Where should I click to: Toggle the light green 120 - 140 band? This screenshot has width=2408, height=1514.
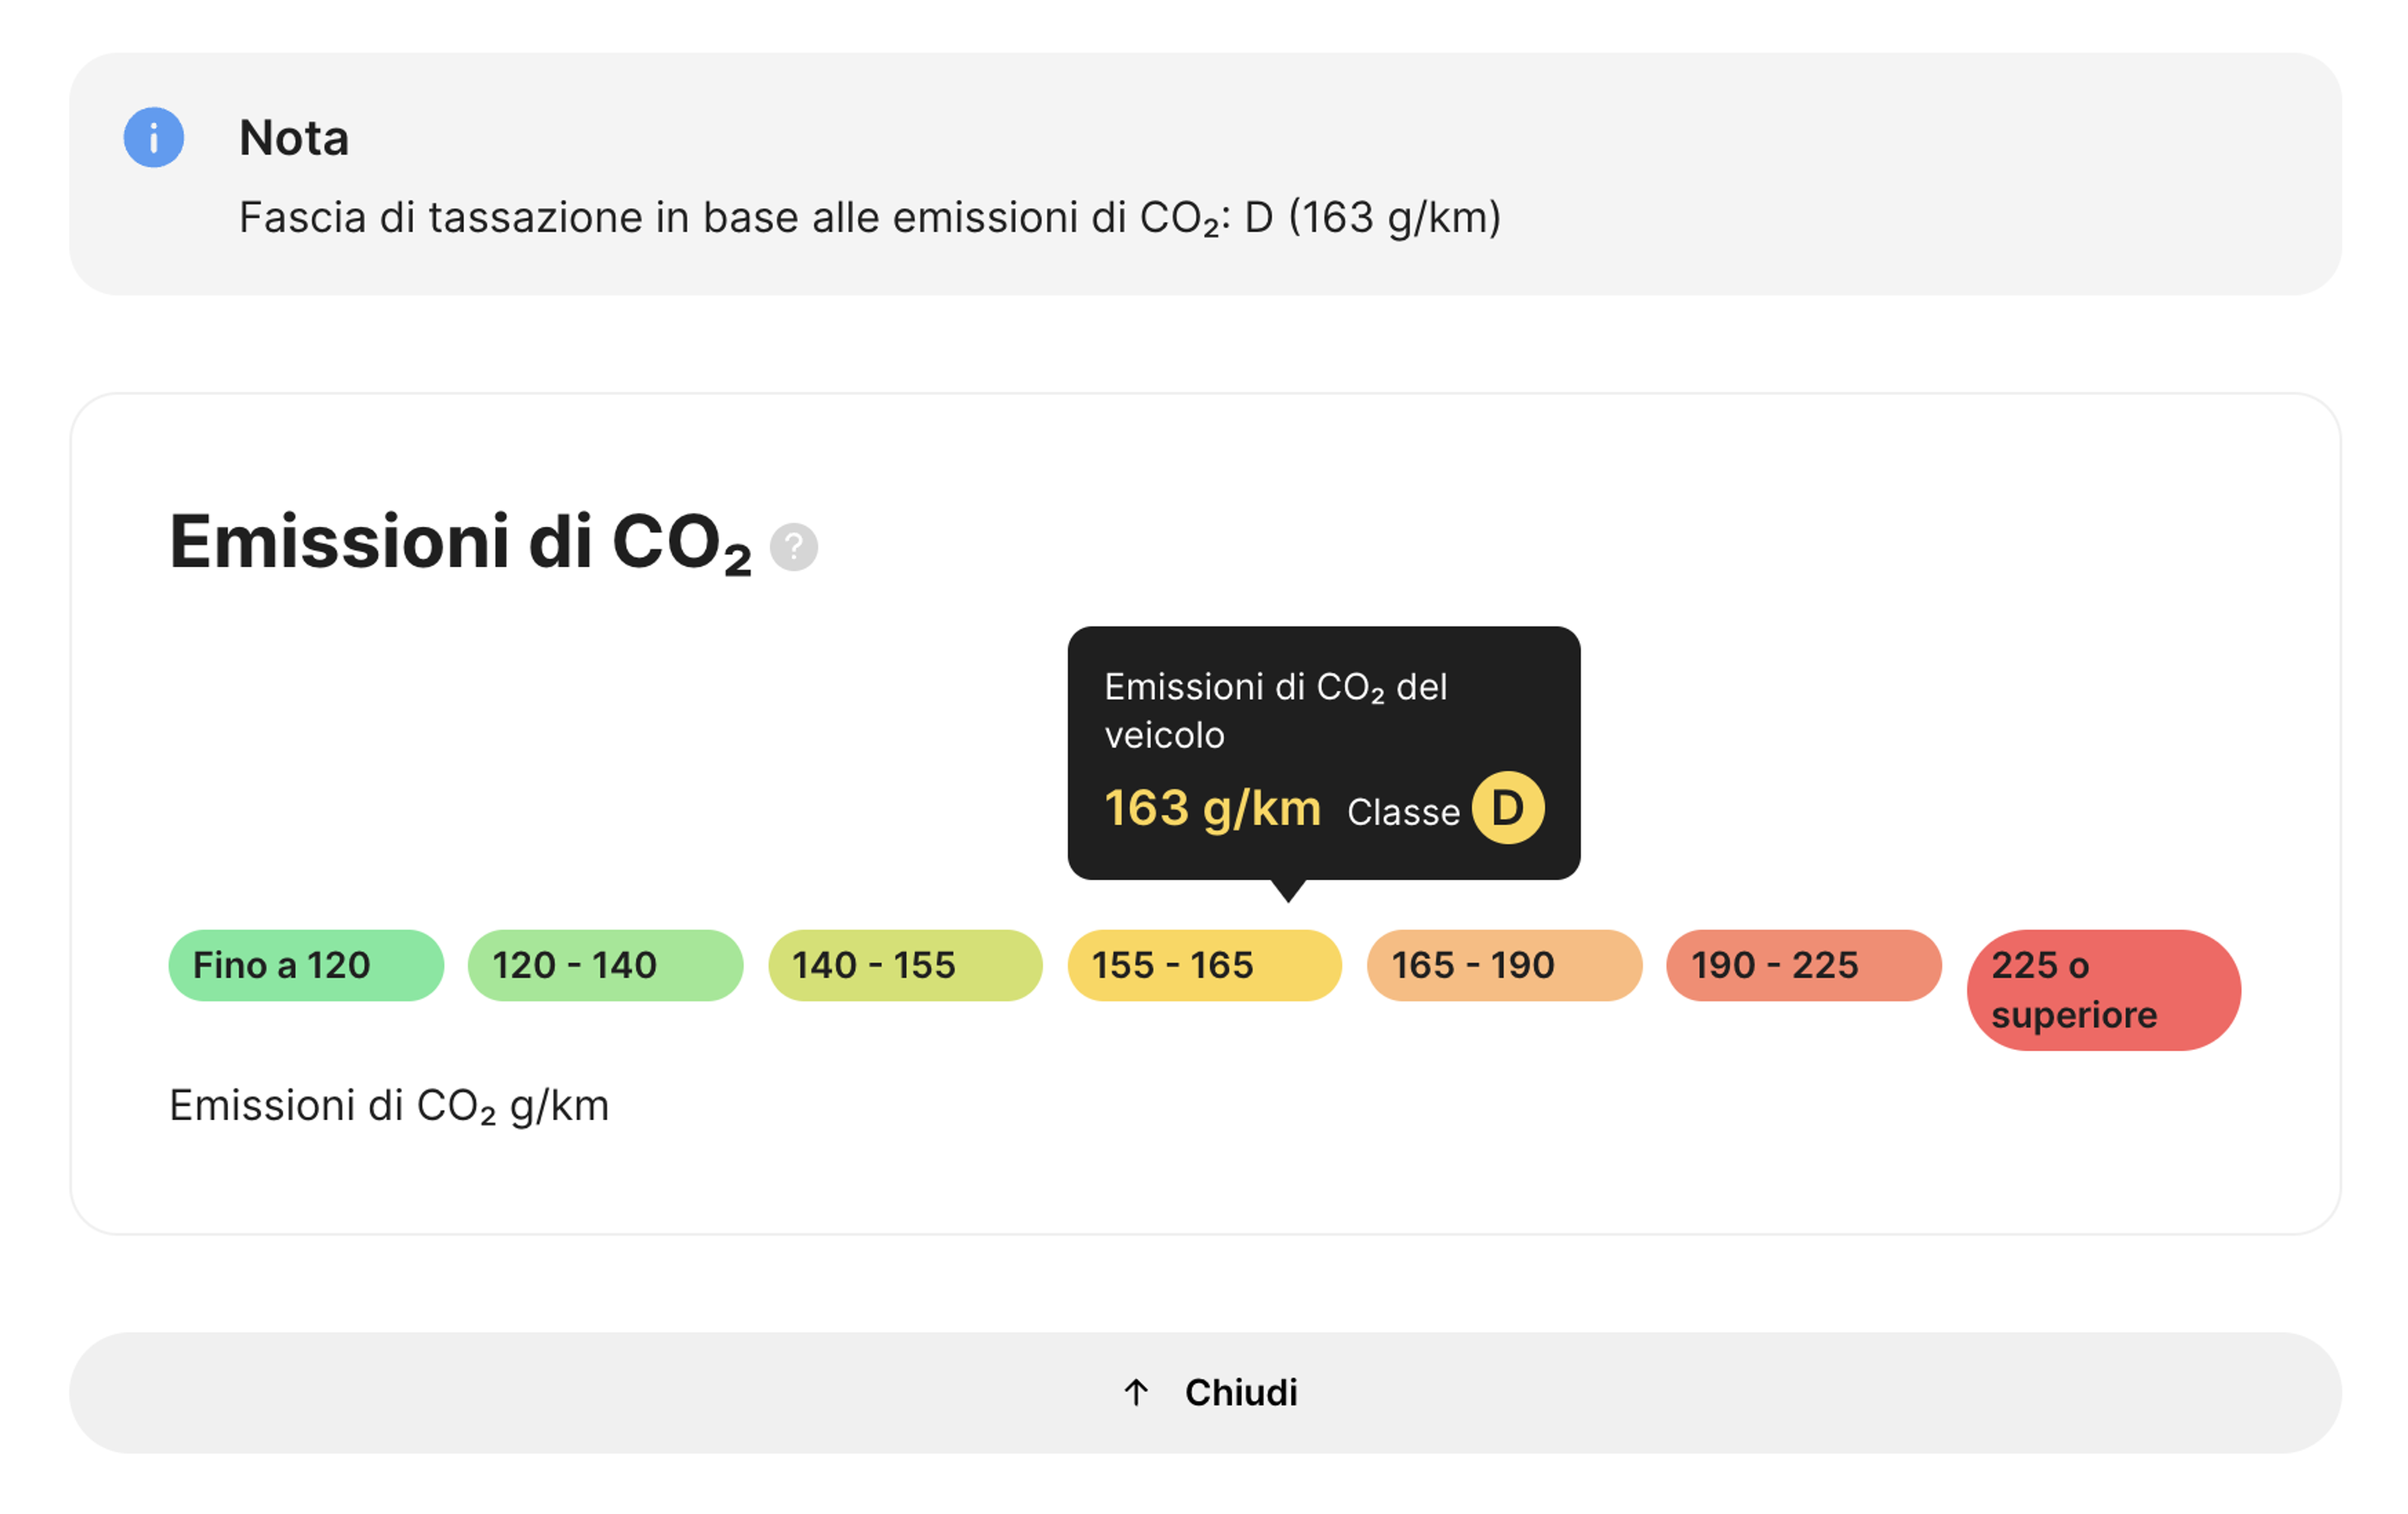(605, 965)
